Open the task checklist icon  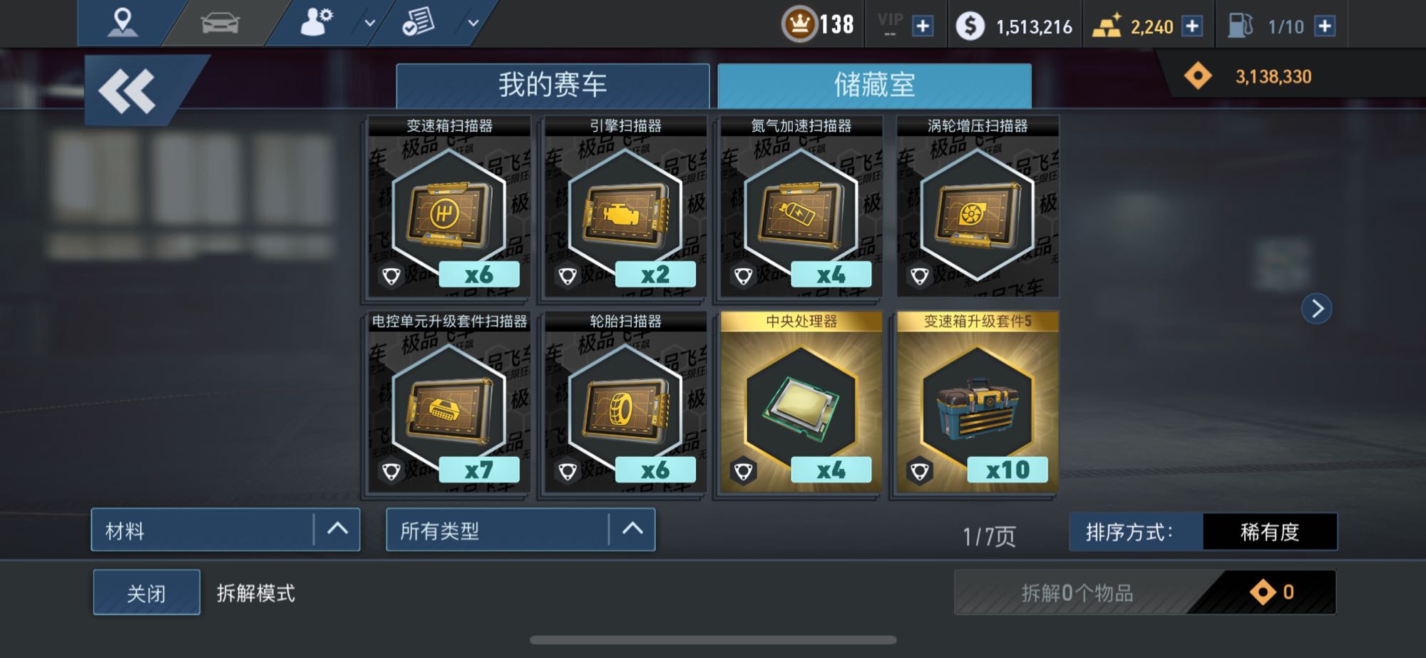(418, 22)
